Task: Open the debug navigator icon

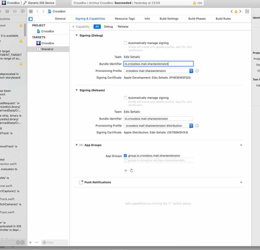Action: pos(7,11)
